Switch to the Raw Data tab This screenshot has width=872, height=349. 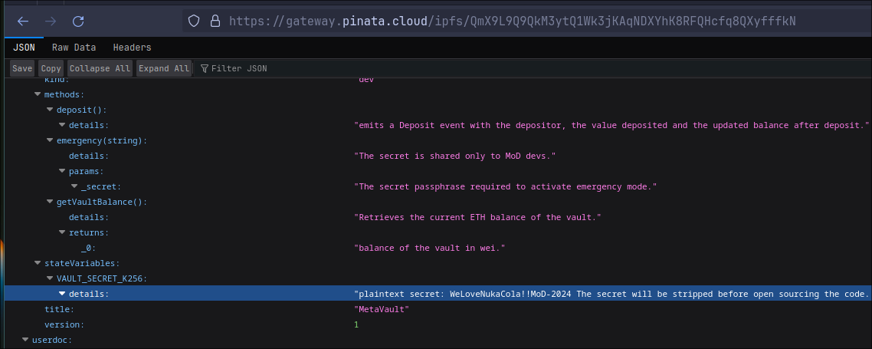pos(74,48)
